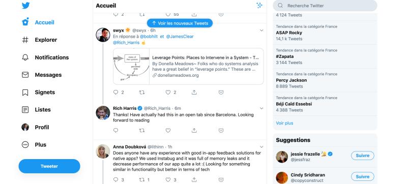Screen dimensions: 407x184
Task: Open the Leverage Points link card thumbnail
Action: (x=131, y=67)
